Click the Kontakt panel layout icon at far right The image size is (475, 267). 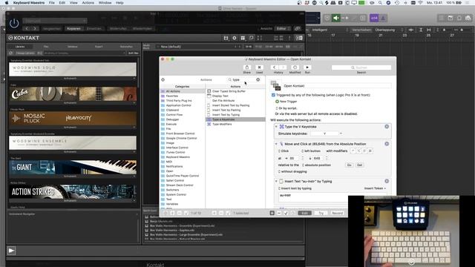tap(299, 38)
